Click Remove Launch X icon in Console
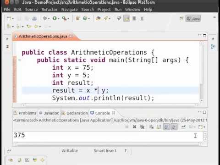Screen dimensions: 220x165 point(134,127)
